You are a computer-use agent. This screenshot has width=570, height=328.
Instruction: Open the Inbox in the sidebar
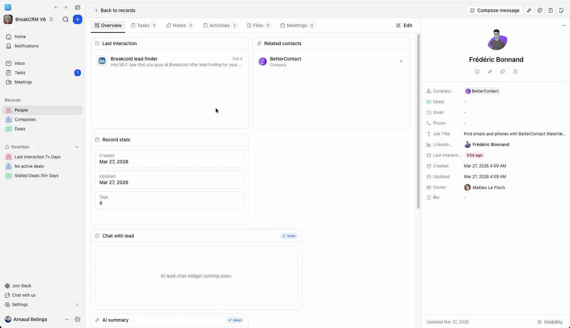point(42,63)
